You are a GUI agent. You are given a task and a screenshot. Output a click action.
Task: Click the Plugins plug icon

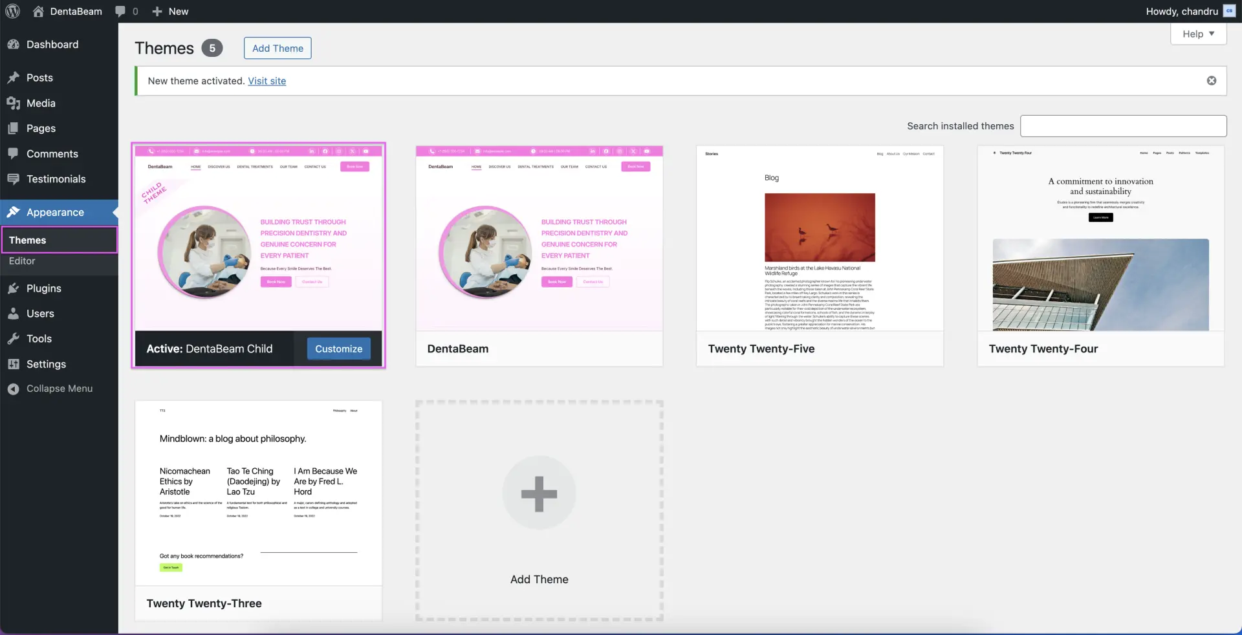tap(13, 288)
